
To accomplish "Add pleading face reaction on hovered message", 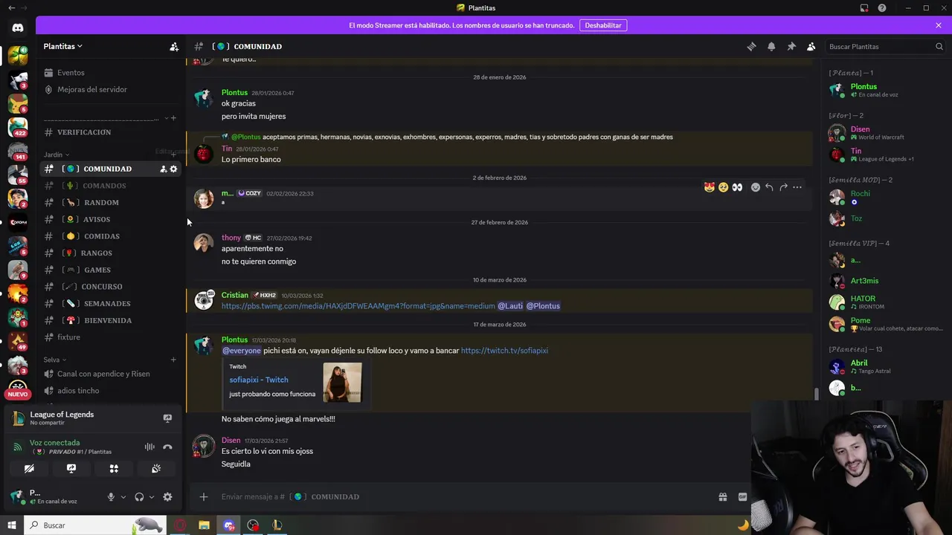I will [723, 187].
